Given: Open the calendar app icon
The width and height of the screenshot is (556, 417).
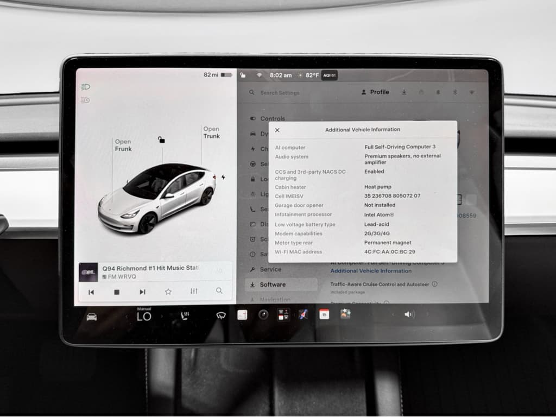Looking at the screenshot, I should 324,314.
